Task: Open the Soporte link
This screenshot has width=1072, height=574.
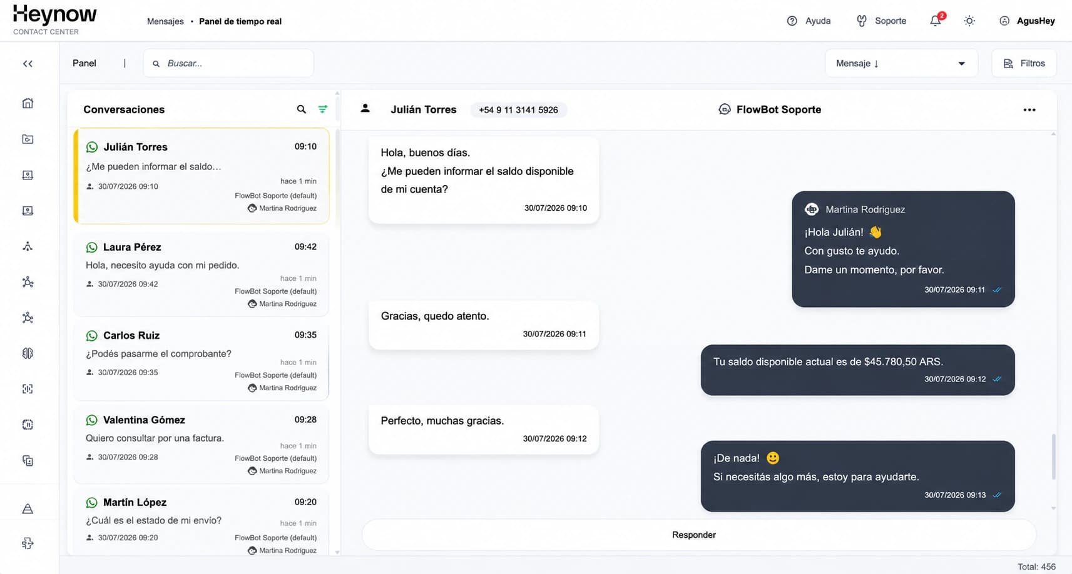Action: pyautogui.click(x=891, y=21)
